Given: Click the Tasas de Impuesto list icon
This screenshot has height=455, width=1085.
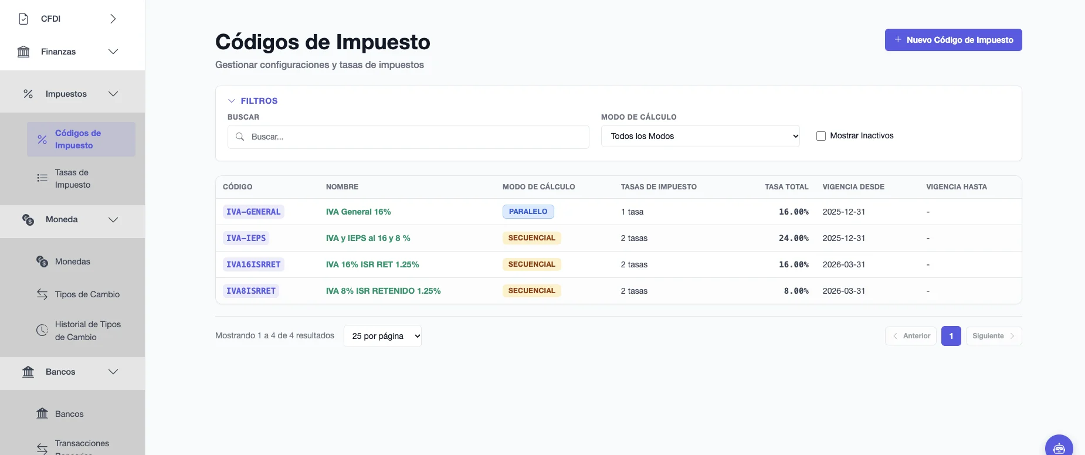Looking at the screenshot, I should point(42,178).
